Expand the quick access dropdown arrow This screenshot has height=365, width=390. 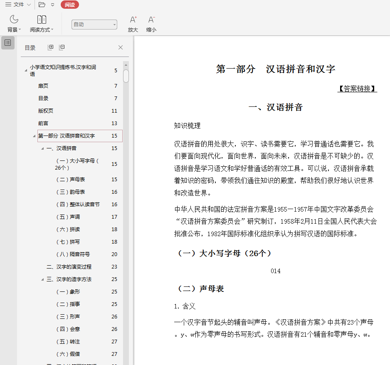click(52, 5)
